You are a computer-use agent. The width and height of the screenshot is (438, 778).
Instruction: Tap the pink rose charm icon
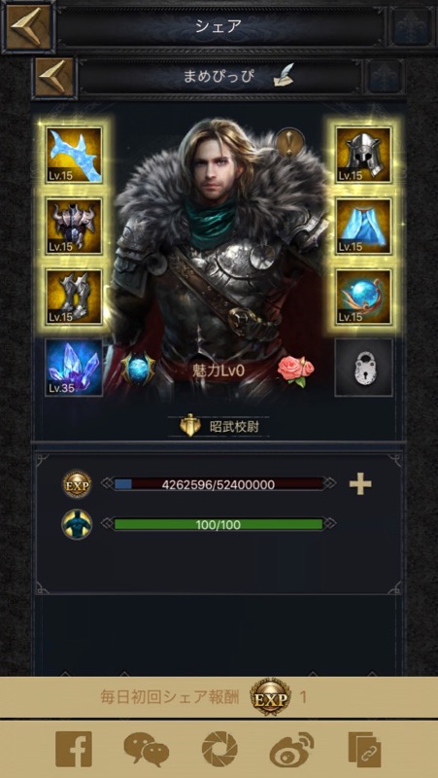pyautogui.click(x=296, y=371)
